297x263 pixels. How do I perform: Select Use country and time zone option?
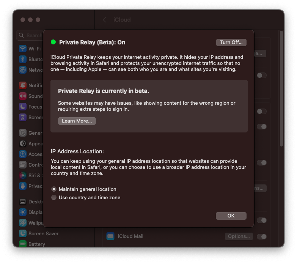pos(54,197)
